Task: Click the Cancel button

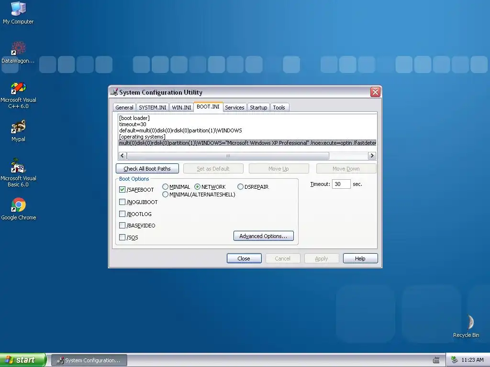Action: pyautogui.click(x=282, y=259)
